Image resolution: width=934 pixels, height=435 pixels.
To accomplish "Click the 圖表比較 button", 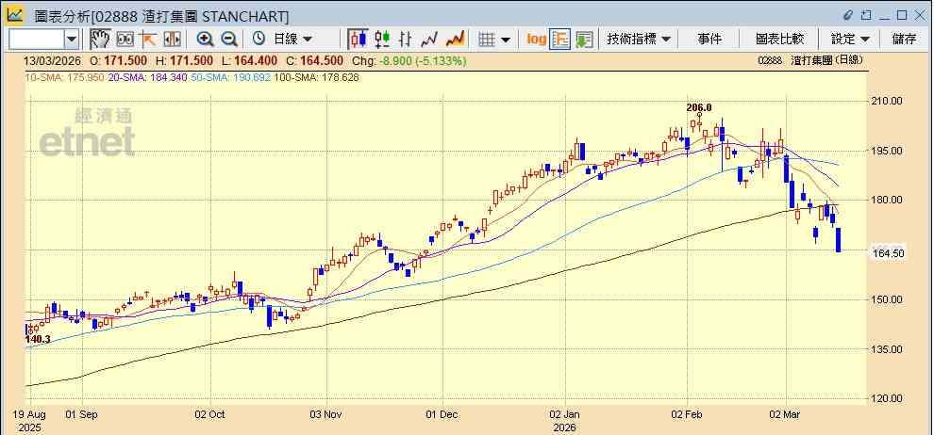I will pos(779,40).
